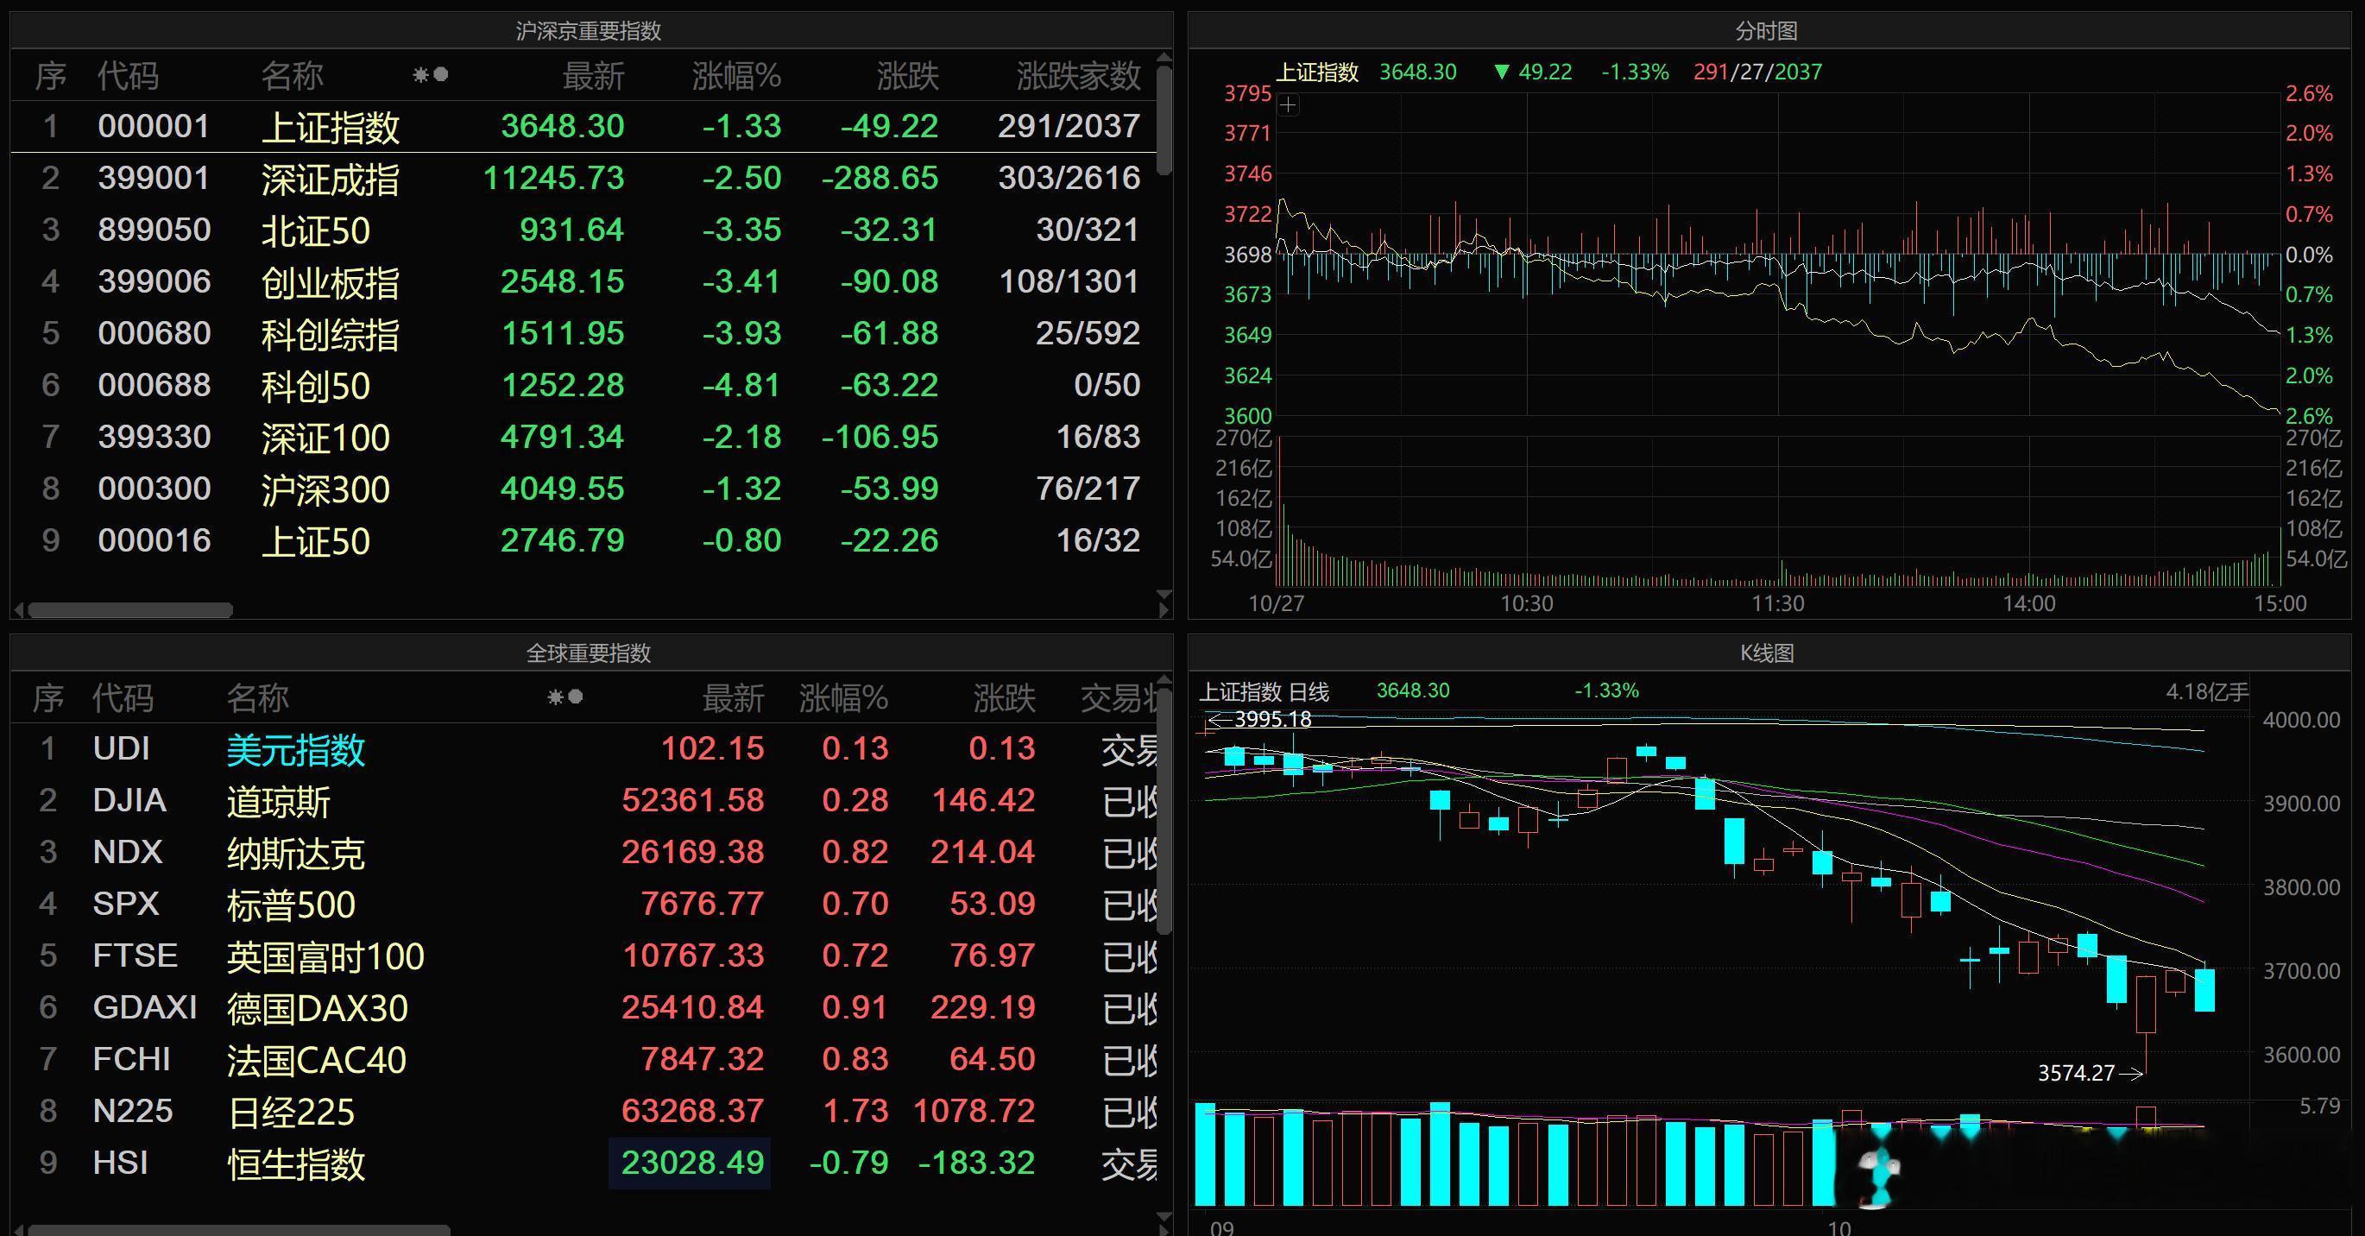Screen dimensions: 2365x1236
Task: Select the 深证100 row
Action: coord(583,437)
